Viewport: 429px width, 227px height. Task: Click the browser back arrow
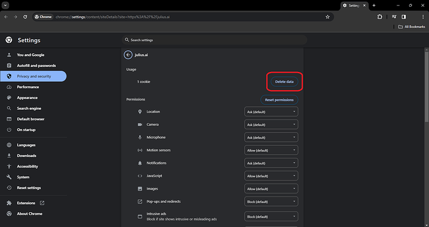click(6, 17)
